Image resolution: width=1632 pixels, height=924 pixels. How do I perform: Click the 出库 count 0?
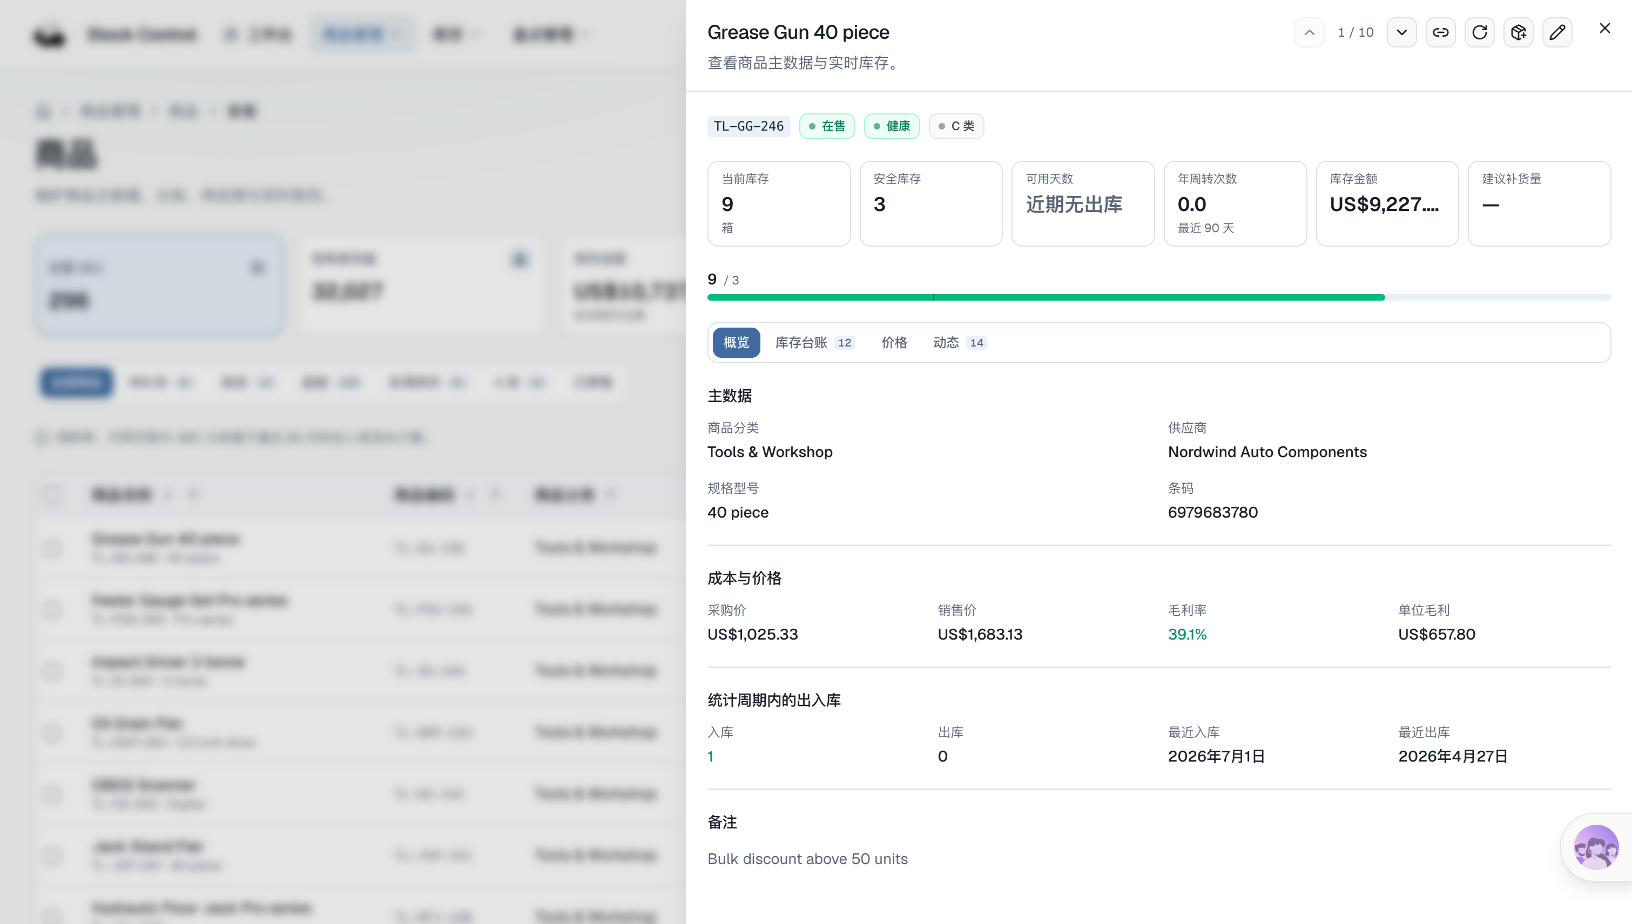click(942, 756)
